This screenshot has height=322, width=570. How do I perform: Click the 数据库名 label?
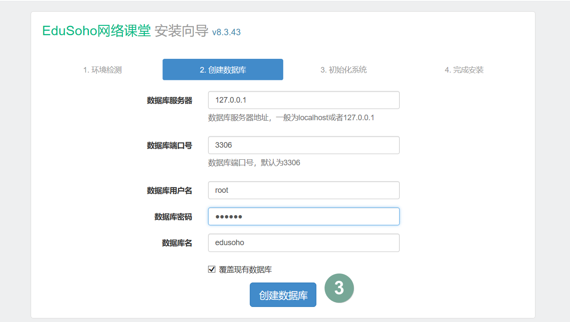tap(177, 243)
